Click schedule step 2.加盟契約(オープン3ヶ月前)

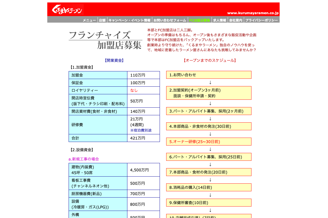pos(209,93)
